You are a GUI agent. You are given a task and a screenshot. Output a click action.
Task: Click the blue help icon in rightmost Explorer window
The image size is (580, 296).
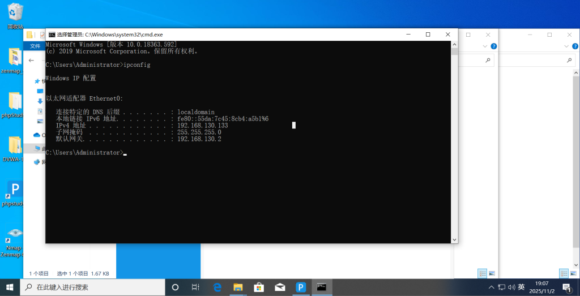(574, 46)
